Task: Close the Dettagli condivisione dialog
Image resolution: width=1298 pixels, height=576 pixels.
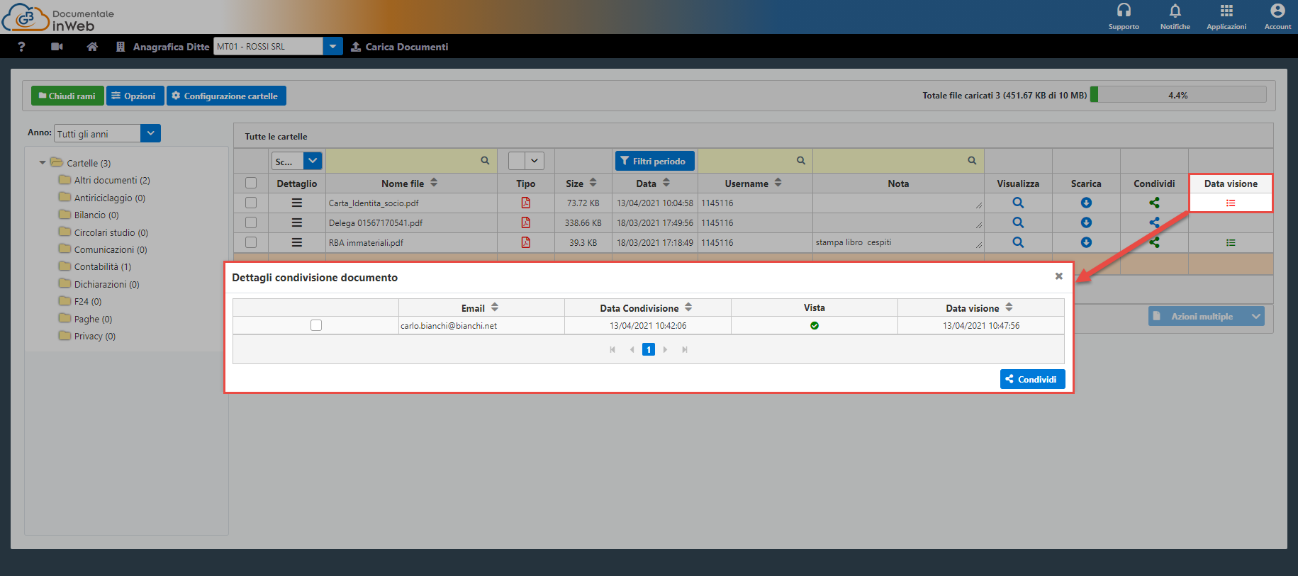Action: pyautogui.click(x=1058, y=276)
